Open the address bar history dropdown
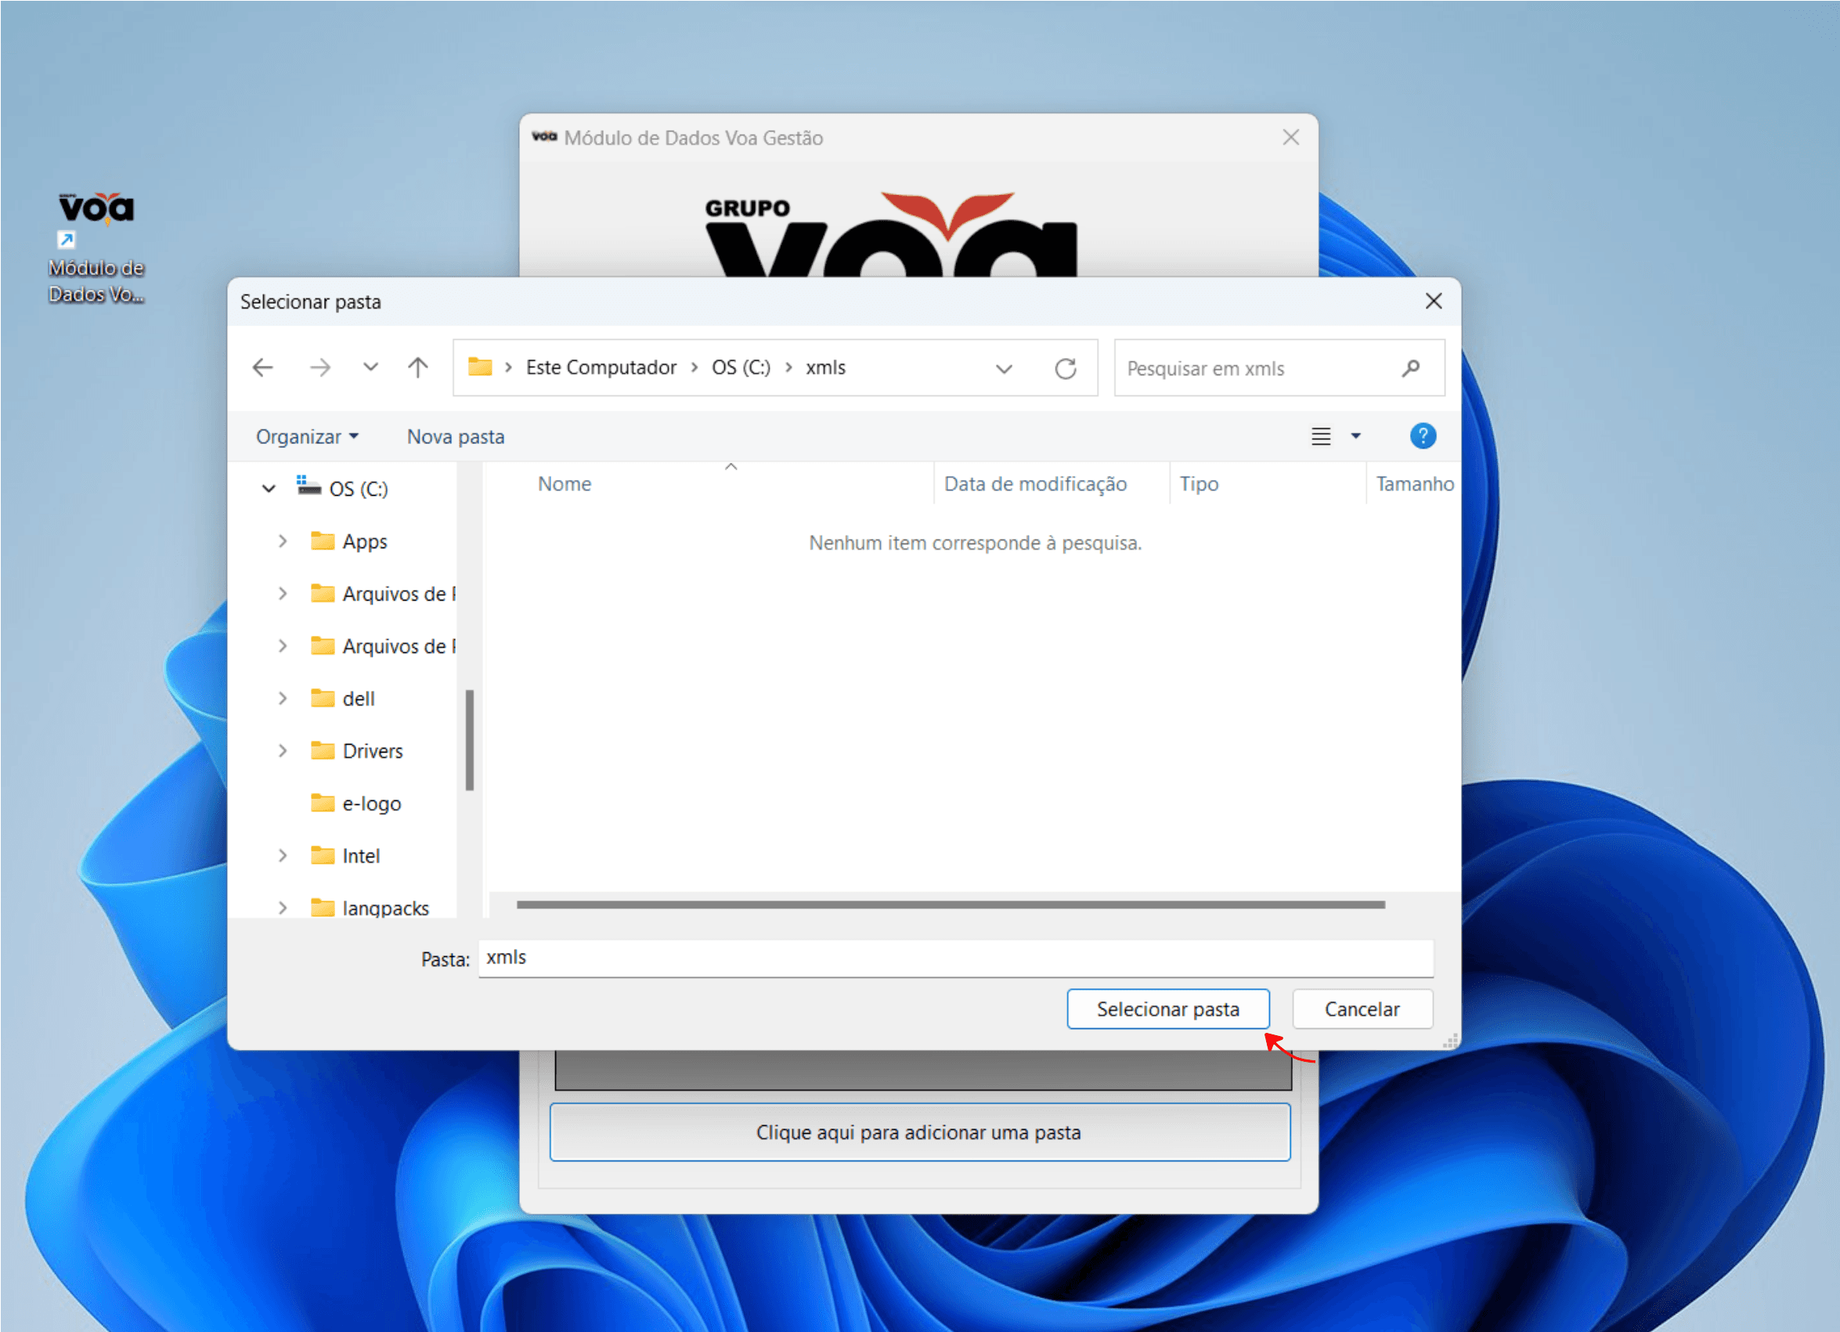Image resolution: width=1840 pixels, height=1332 pixels. [x=1004, y=369]
